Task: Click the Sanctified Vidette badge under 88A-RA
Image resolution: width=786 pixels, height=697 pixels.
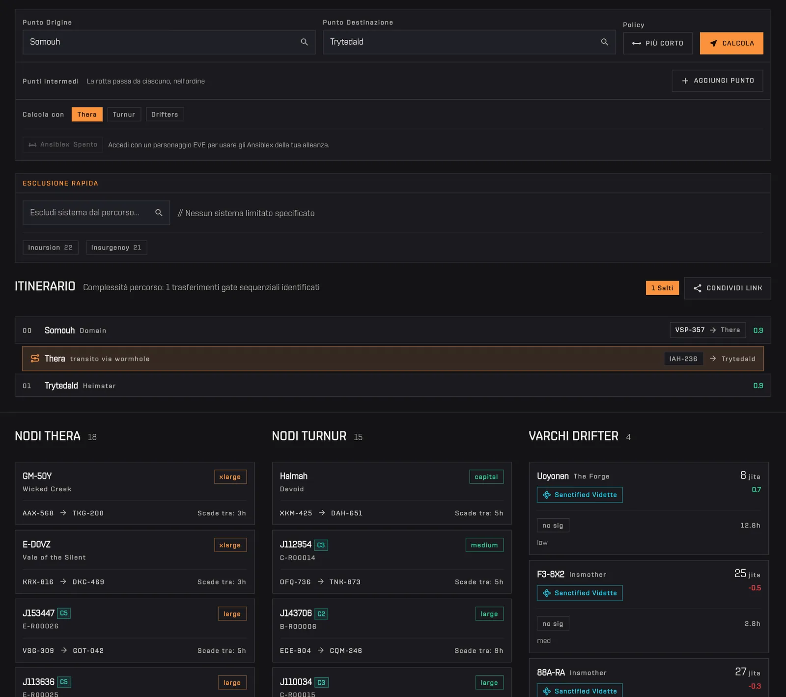Action: tap(580, 691)
